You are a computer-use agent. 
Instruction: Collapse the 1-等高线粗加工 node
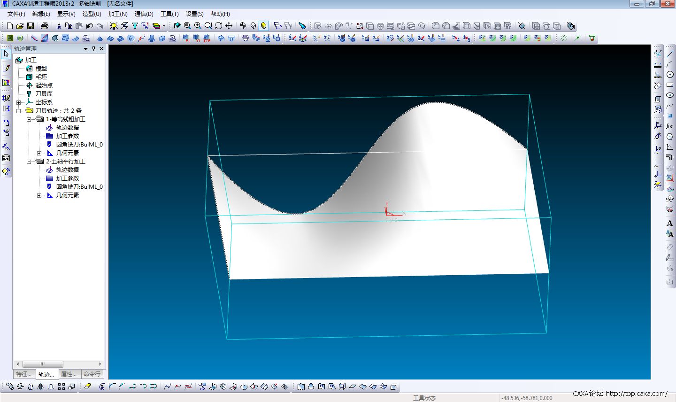(x=29, y=119)
